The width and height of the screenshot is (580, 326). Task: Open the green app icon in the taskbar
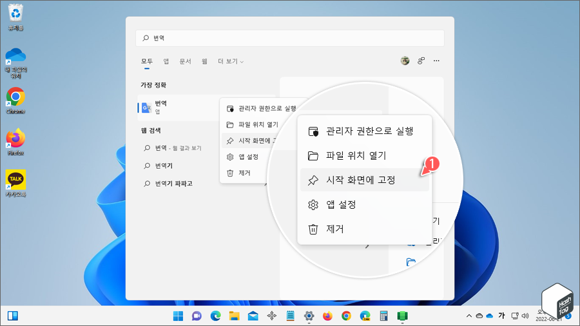[402, 316]
